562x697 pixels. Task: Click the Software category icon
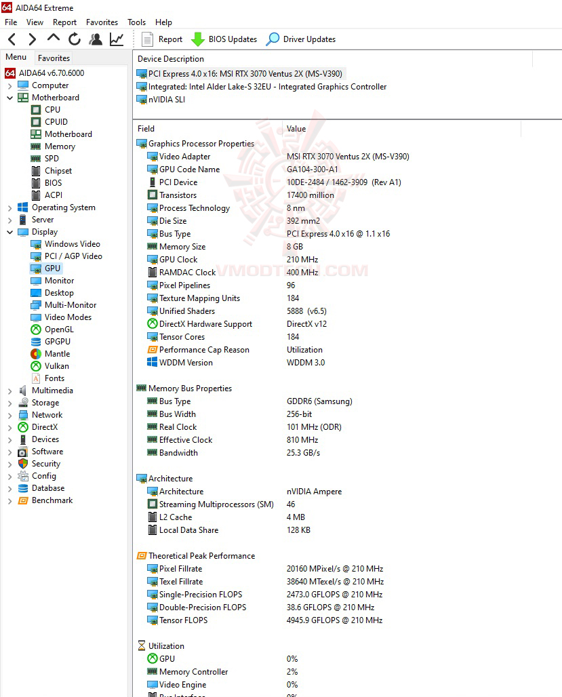tap(23, 452)
